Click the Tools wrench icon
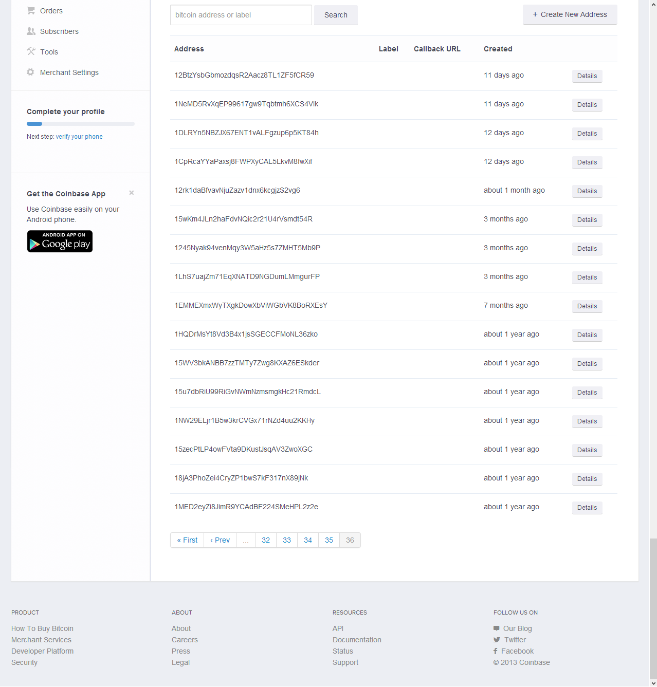The image size is (657, 687). [31, 51]
